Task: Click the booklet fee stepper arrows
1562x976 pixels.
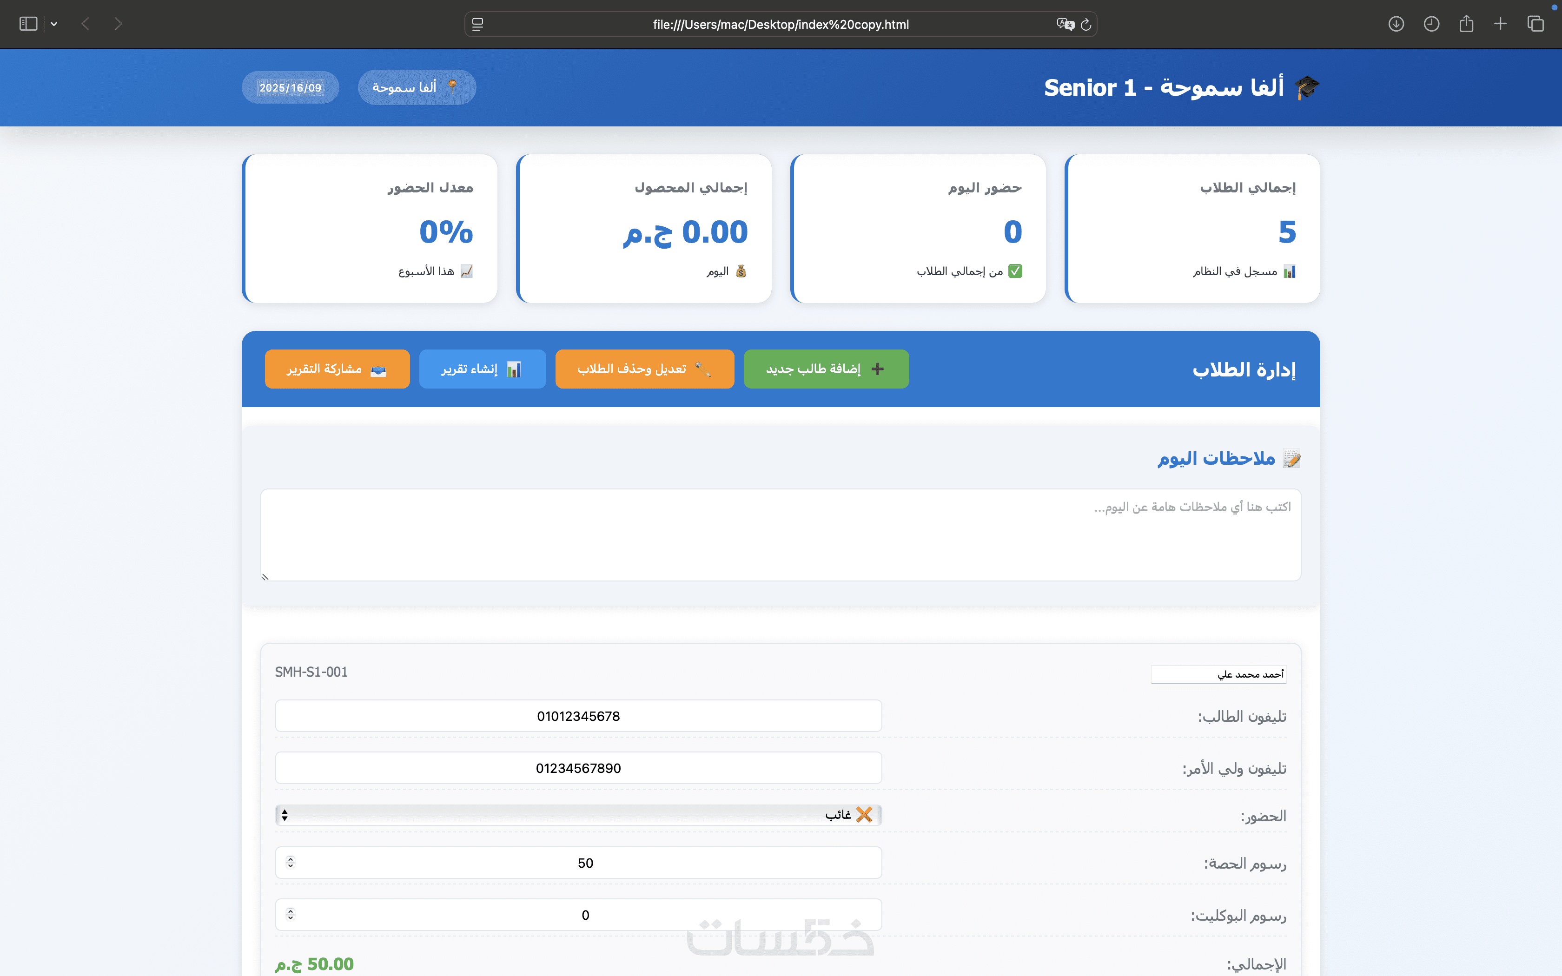Action: click(291, 914)
